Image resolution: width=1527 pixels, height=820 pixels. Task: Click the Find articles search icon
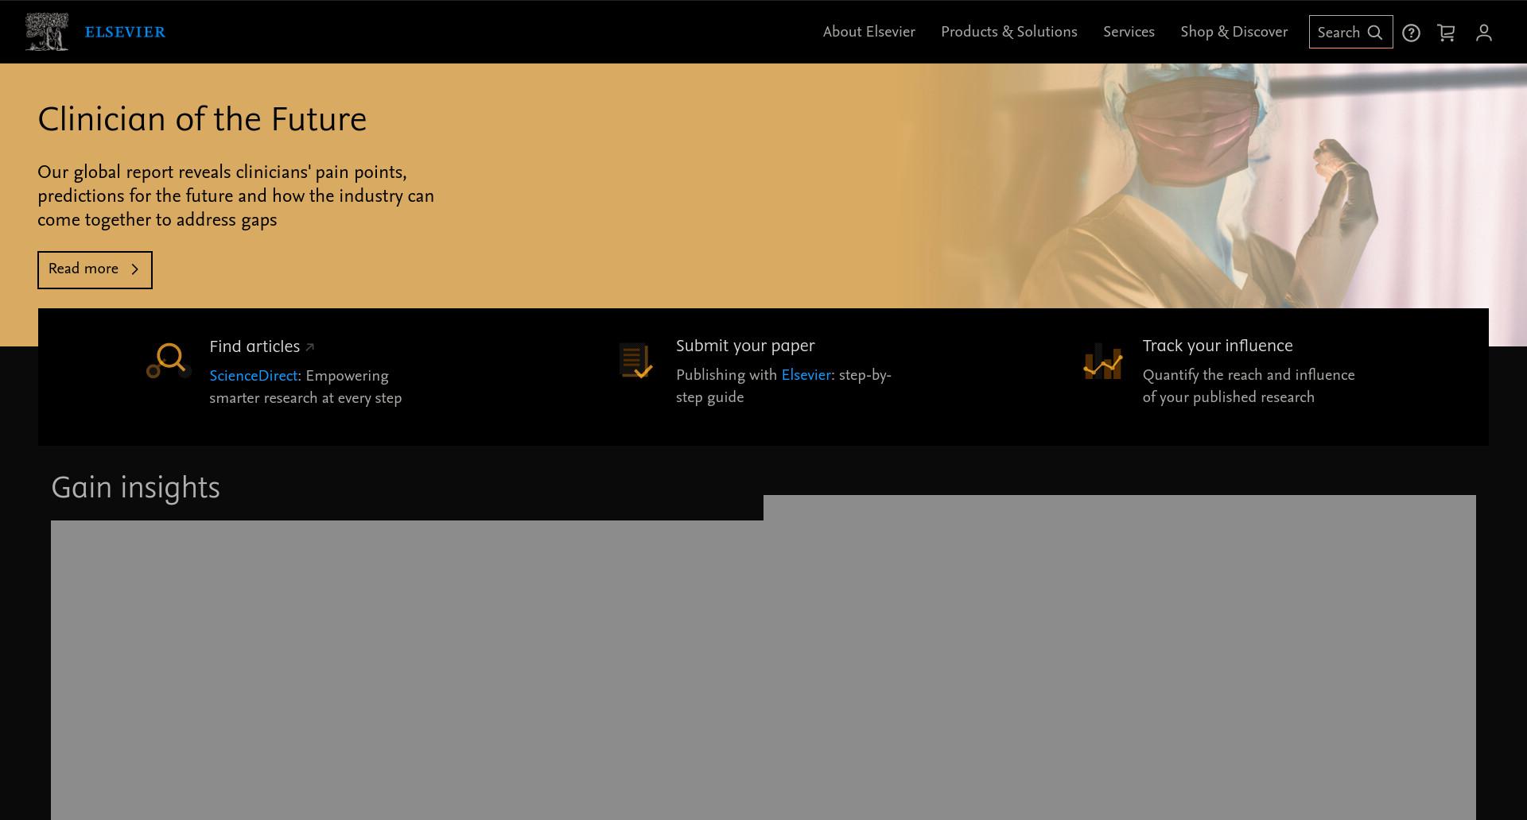click(168, 362)
